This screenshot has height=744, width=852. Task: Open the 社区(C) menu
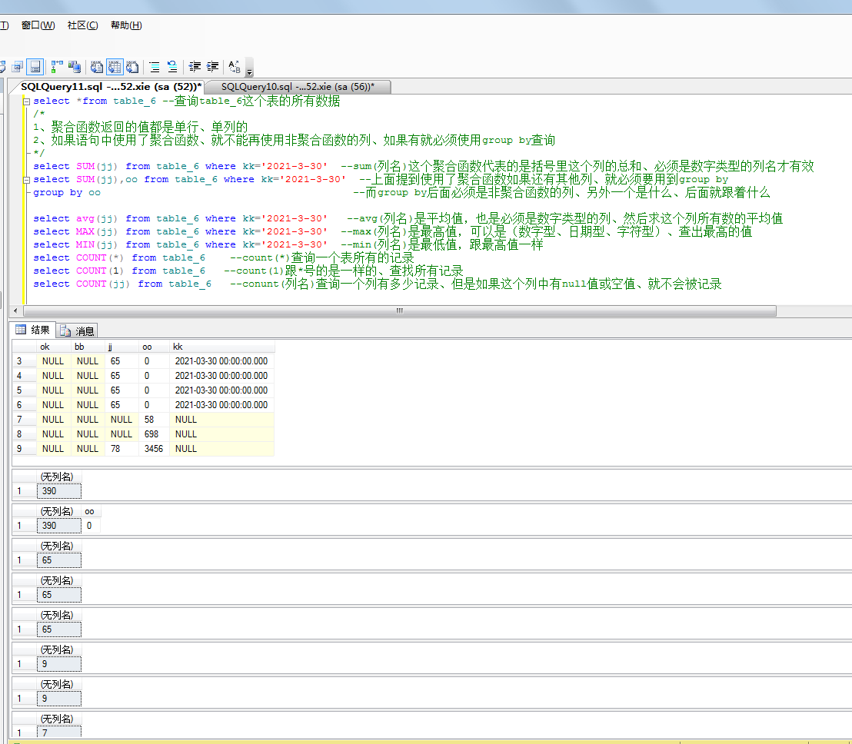(x=82, y=25)
